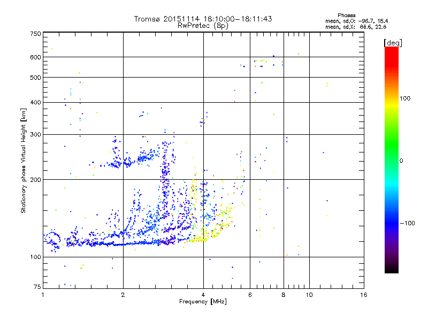The height and width of the screenshot is (321, 428).
Task: Click the x-axis '10' tick label
Action: tap(309, 295)
